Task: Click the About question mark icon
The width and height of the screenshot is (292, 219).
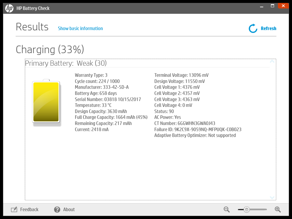Action: pyautogui.click(x=57, y=209)
